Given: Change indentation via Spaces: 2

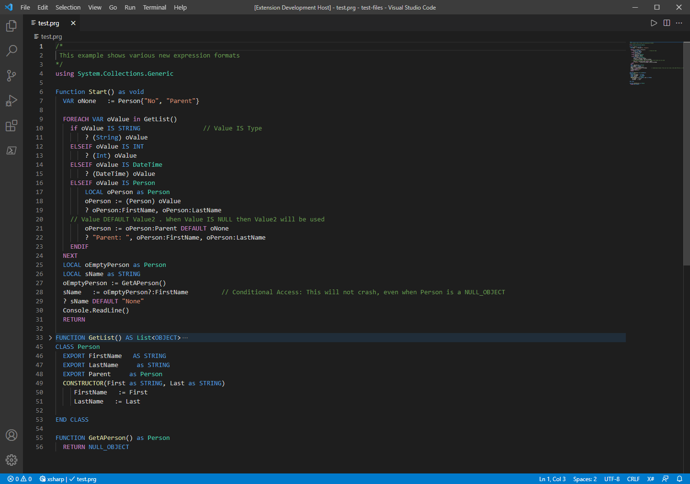Looking at the screenshot, I should point(585,479).
